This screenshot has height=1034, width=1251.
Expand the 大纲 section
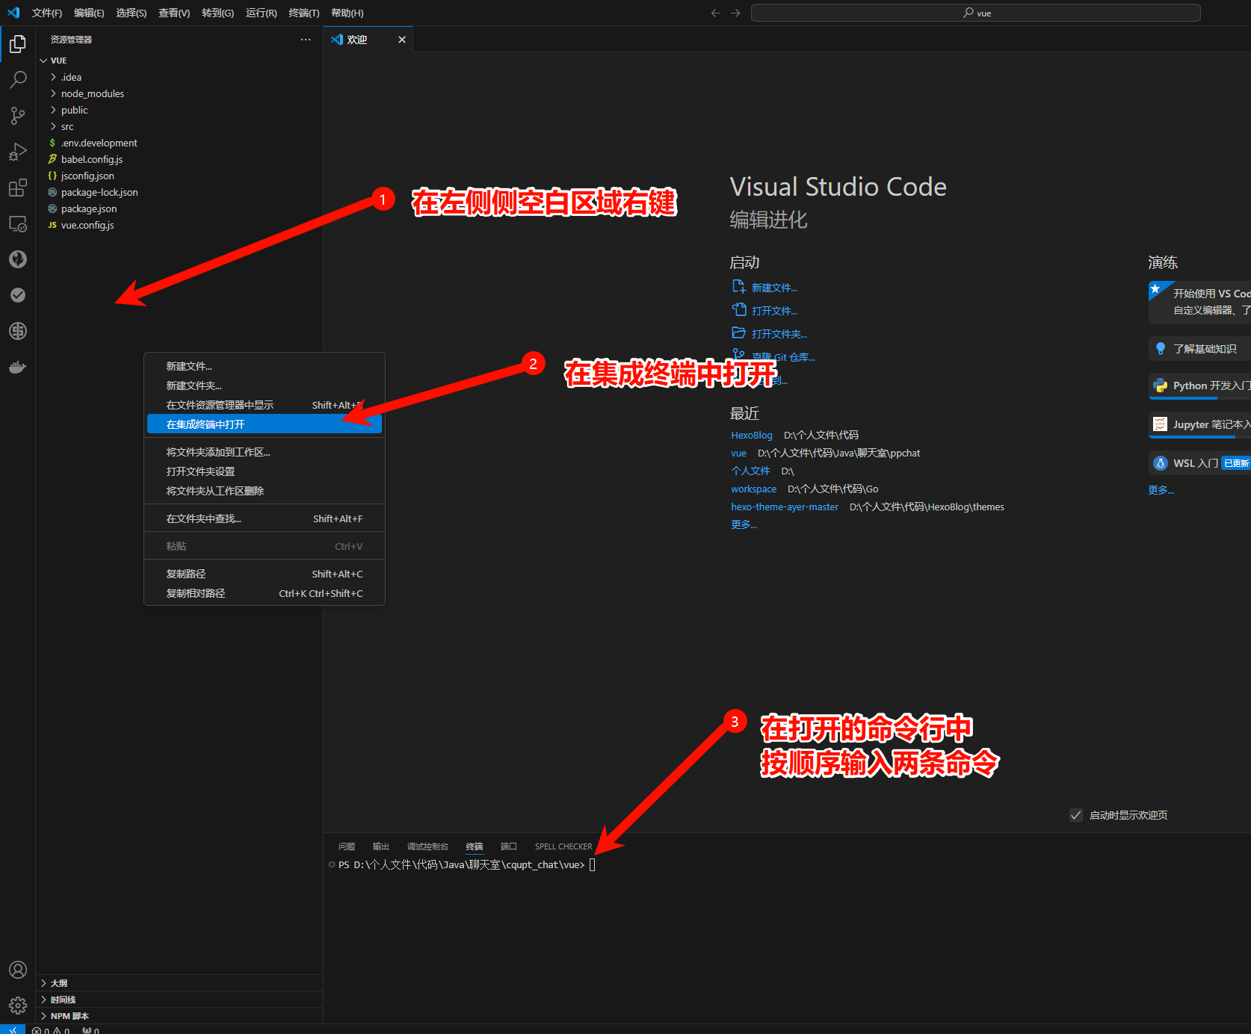coord(179,983)
